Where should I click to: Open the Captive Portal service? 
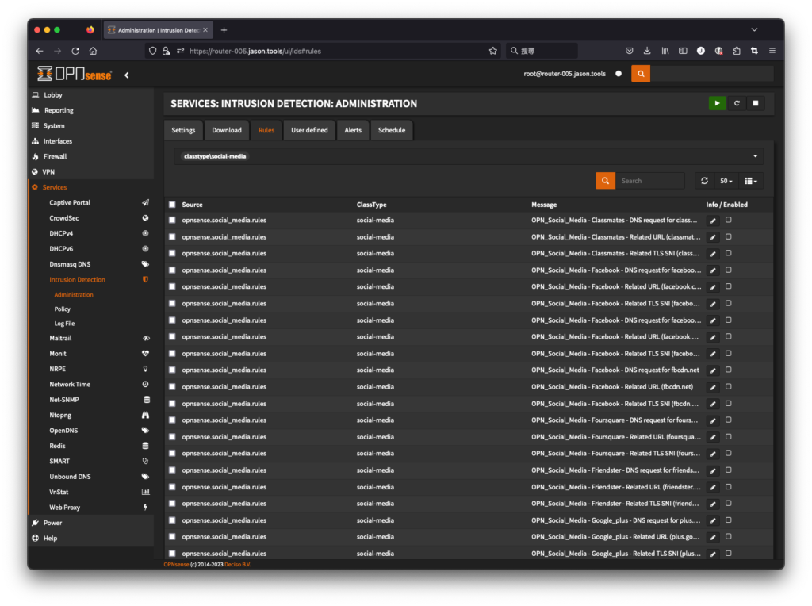pyautogui.click(x=70, y=202)
